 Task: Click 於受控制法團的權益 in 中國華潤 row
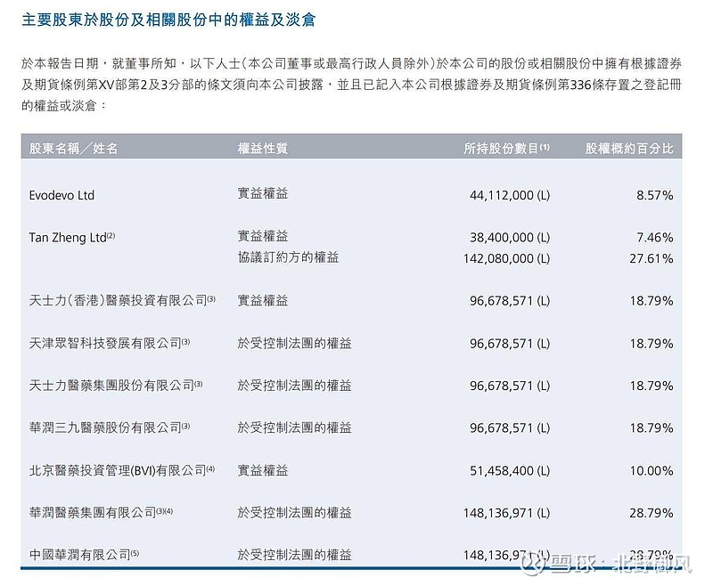pyautogui.click(x=294, y=555)
